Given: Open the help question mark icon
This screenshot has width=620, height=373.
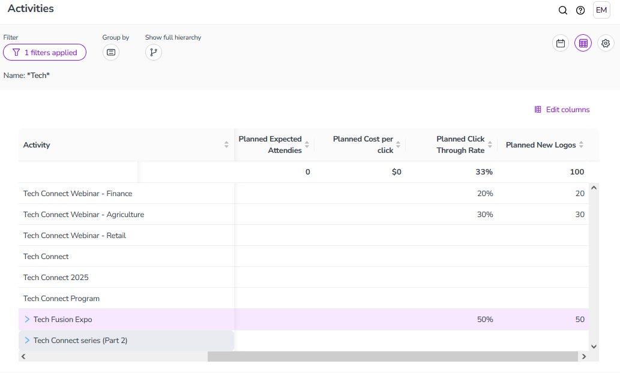Looking at the screenshot, I should (580, 10).
